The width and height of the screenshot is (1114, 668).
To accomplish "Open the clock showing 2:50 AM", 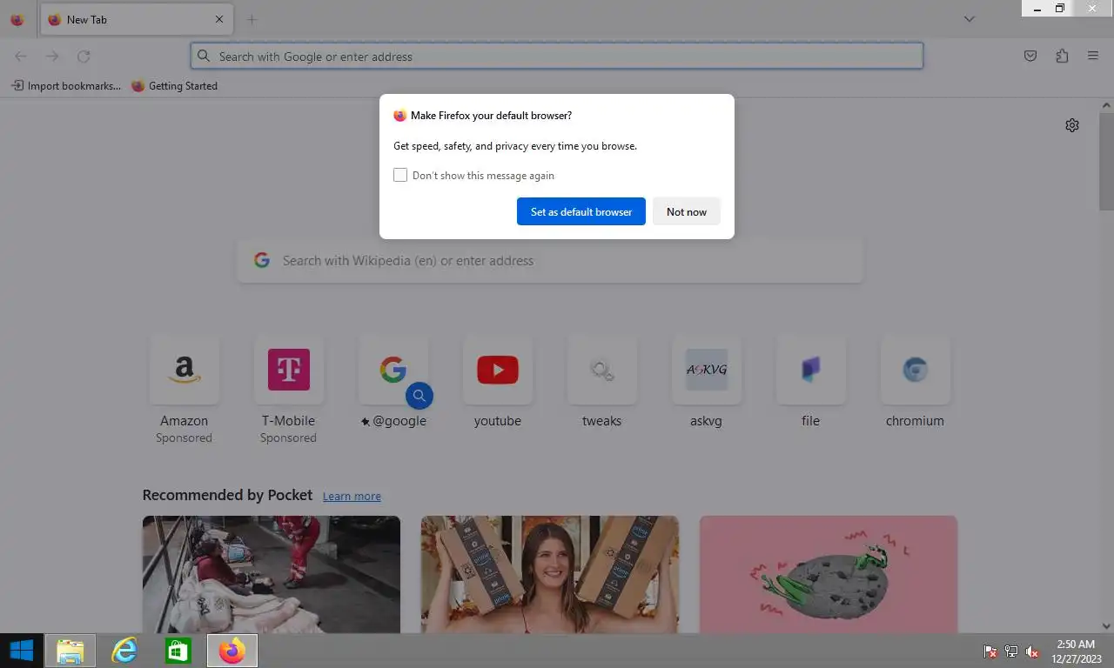I will 1077,651.
